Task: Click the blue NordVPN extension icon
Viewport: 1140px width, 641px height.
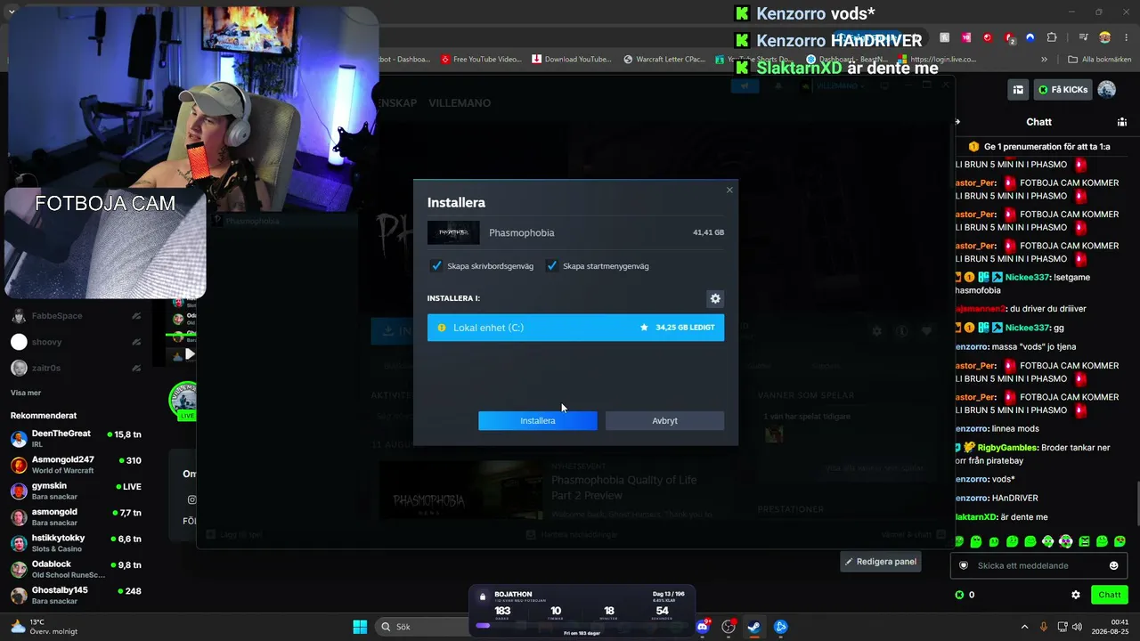Action: pos(1030,37)
